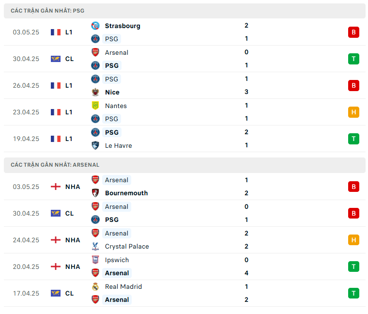Click orange H badge for Nantes match

(353, 112)
